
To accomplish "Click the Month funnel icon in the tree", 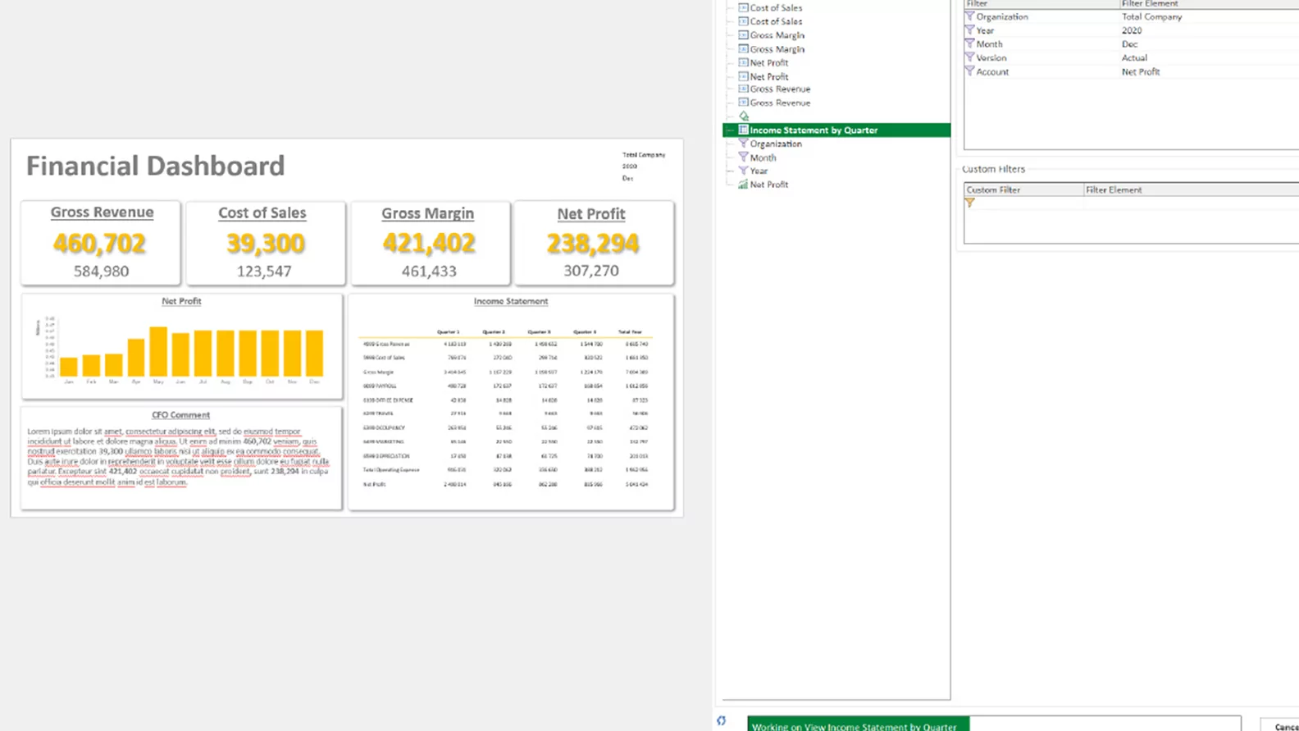I will pos(743,158).
